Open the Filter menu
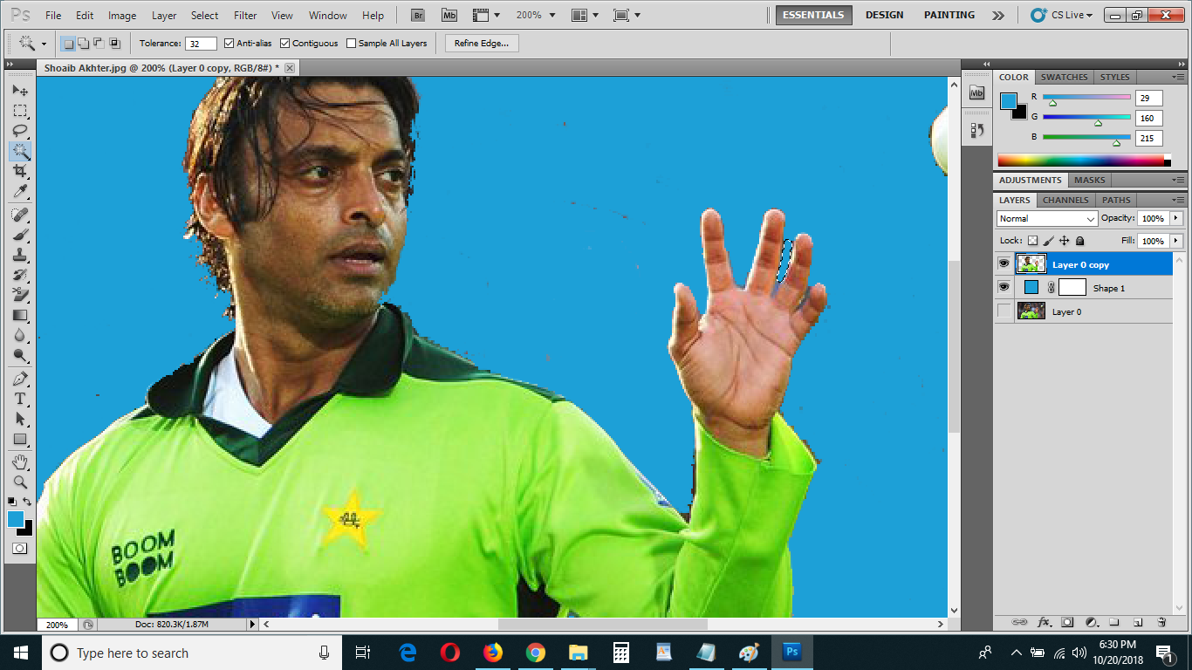The height and width of the screenshot is (670, 1192). point(246,15)
